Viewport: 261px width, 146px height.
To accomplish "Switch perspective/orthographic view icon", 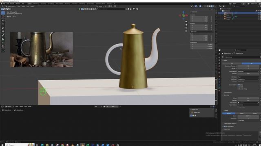I will 186,31.
